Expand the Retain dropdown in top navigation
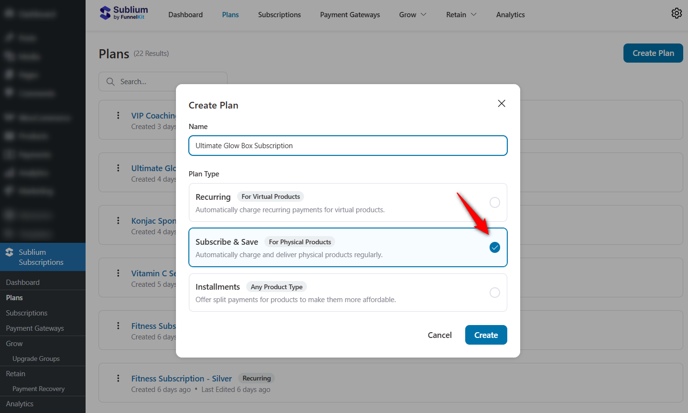 (461, 14)
